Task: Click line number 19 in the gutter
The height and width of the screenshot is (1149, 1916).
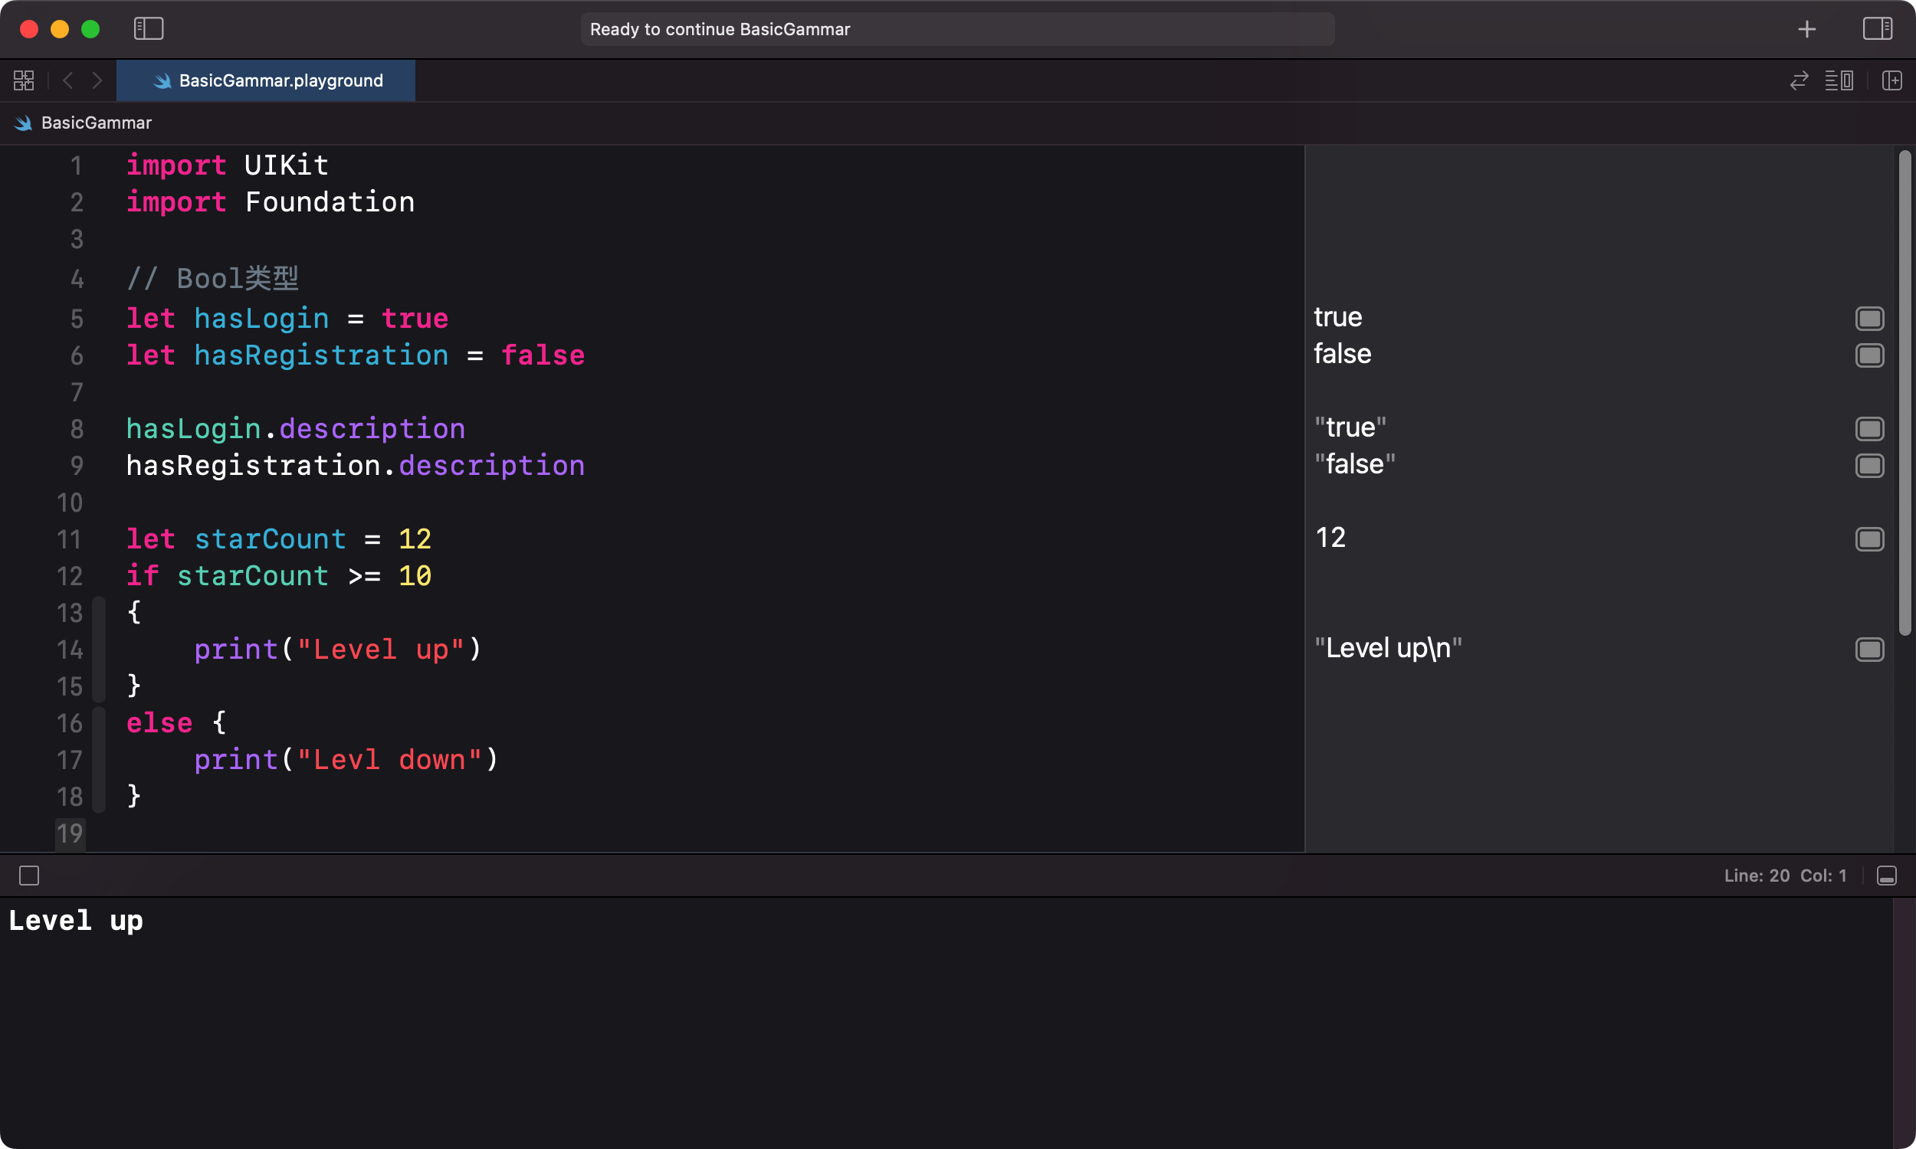Action: 70,834
